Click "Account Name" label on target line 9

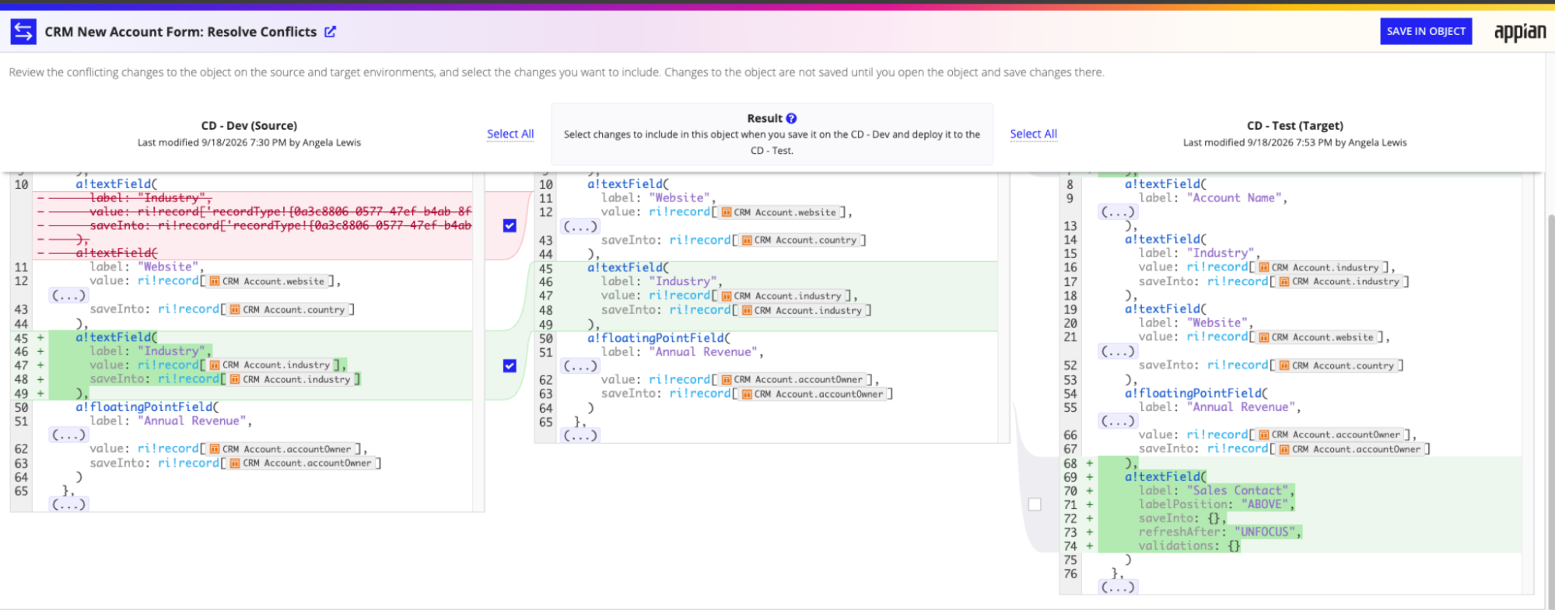pyautogui.click(x=1234, y=198)
